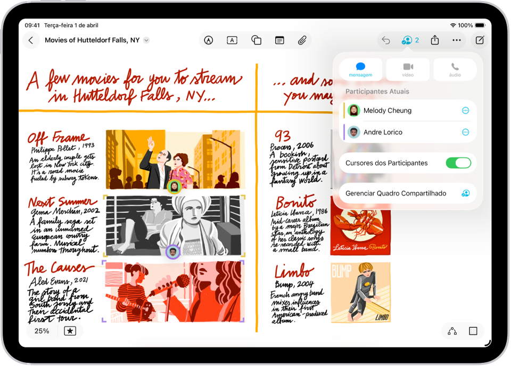Select the shapes tool

pos(256,40)
